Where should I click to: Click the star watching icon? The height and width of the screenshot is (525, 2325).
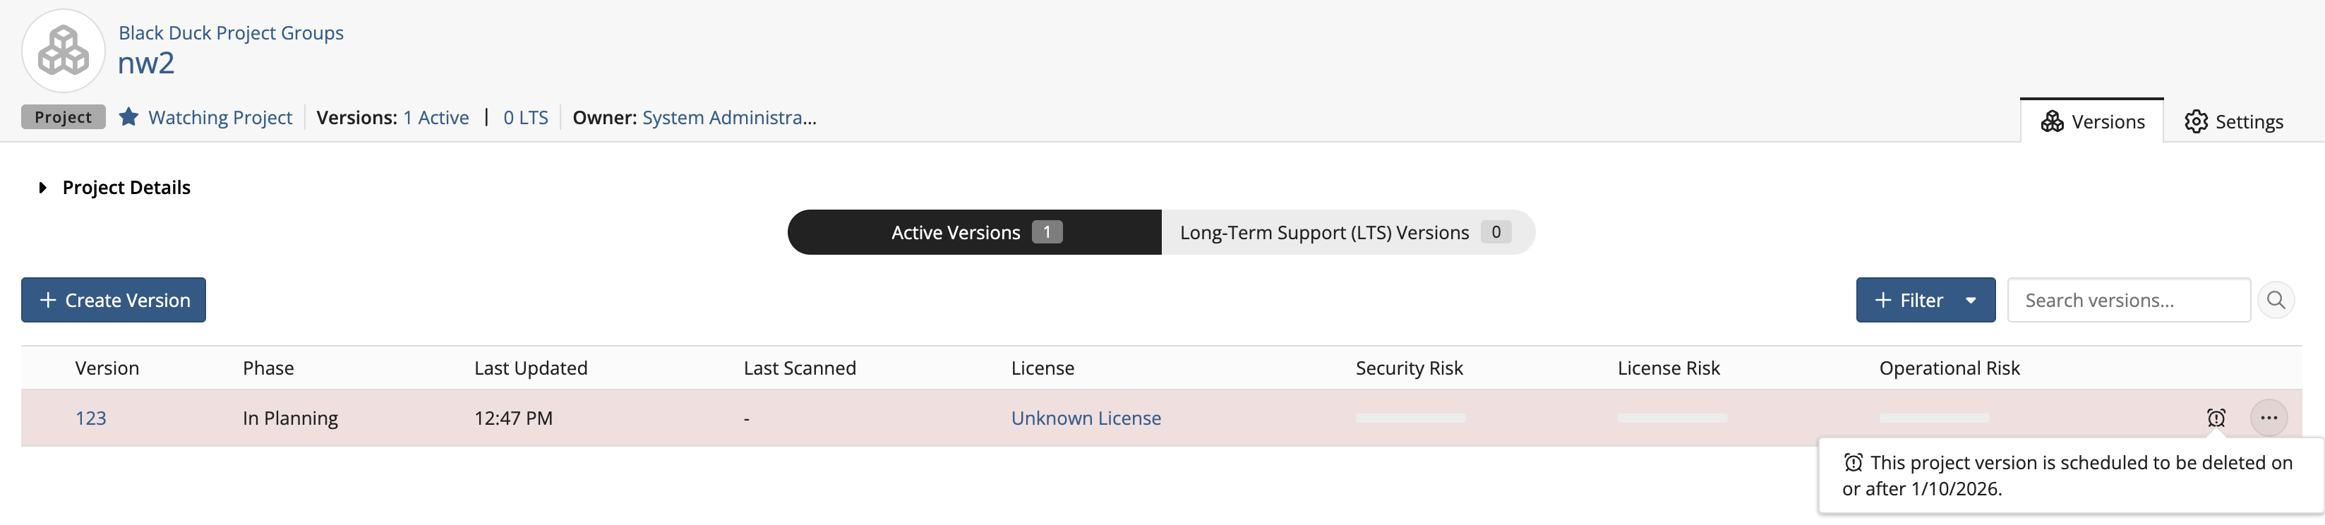129,117
